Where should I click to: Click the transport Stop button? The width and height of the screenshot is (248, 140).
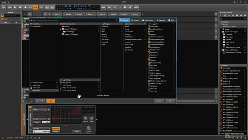pyautogui.click(x=20, y=7)
